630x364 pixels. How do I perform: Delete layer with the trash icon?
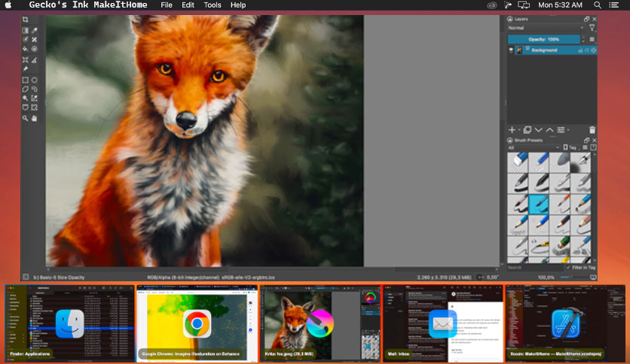click(x=592, y=130)
